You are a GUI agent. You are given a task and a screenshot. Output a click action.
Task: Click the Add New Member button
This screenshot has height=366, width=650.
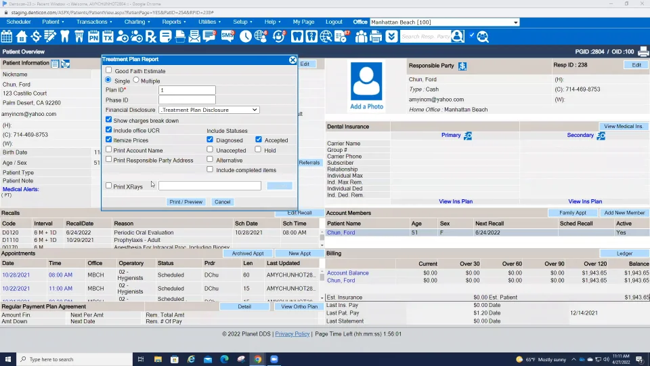click(x=624, y=213)
